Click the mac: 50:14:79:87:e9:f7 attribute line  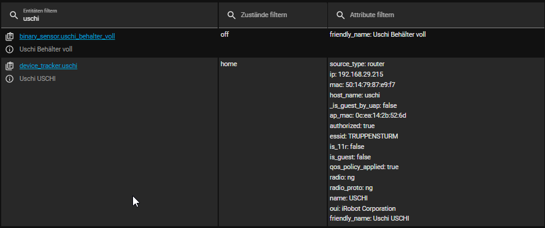coord(362,85)
